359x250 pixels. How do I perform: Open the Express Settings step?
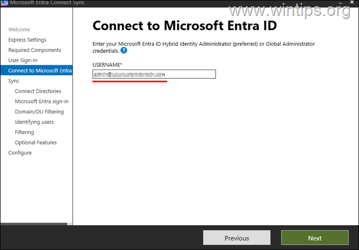click(x=27, y=40)
